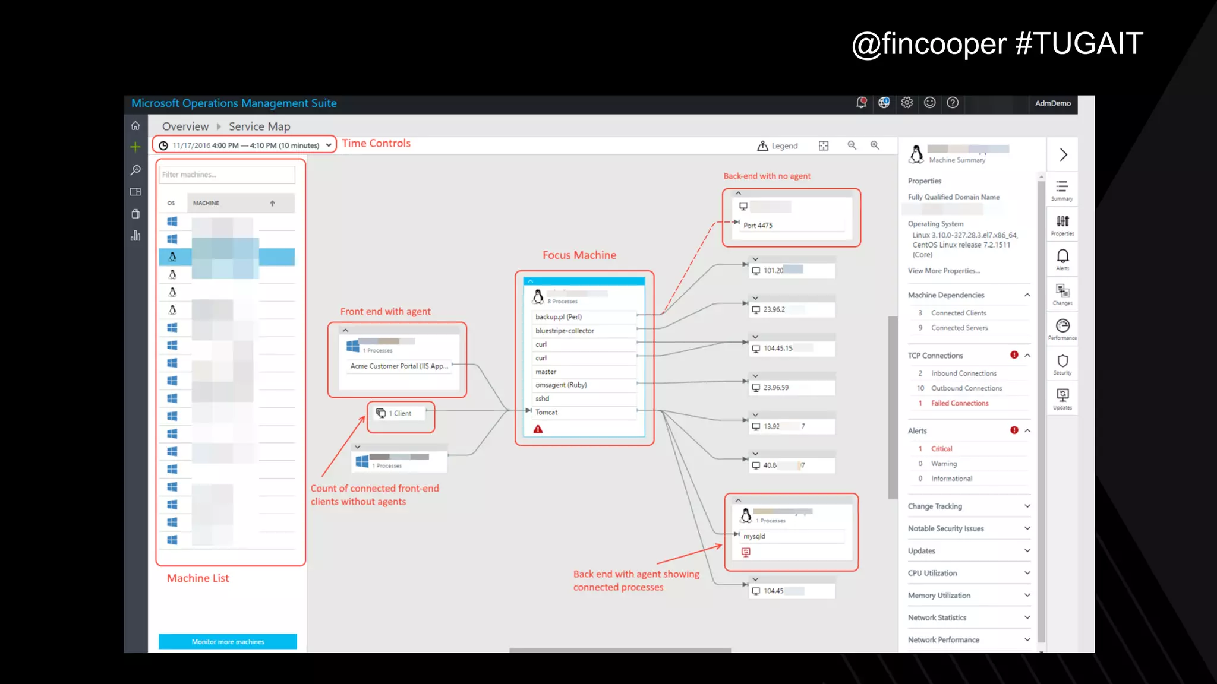
Task: Collapse the Alerts section chevron
Action: 1027,430
